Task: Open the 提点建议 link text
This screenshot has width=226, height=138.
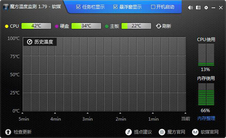Action: click(x=143, y=132)
